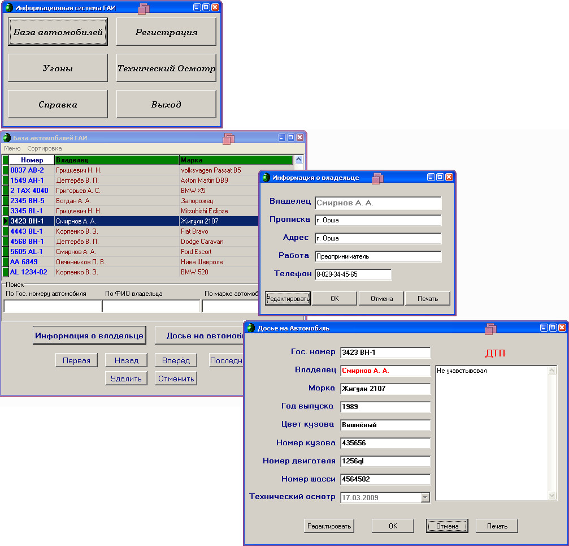Open the База автомобилей section
This screenshot has width=569, height=546.
click(x=58, y=32)
